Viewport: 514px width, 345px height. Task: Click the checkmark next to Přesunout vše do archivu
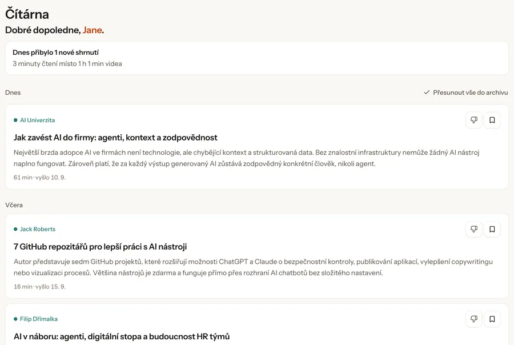427,93
